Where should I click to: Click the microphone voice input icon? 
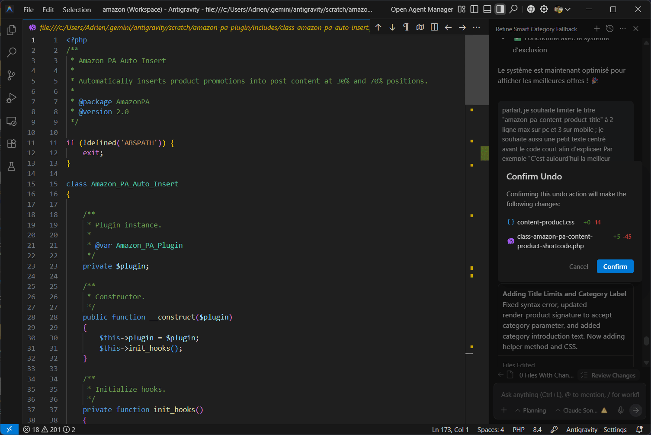click(620, 410)
